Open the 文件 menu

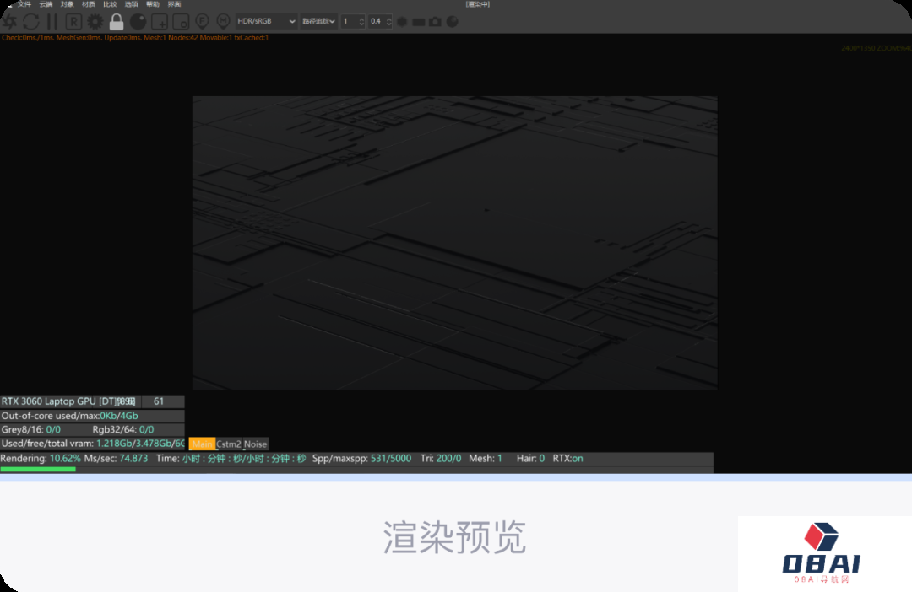(24, 4)
